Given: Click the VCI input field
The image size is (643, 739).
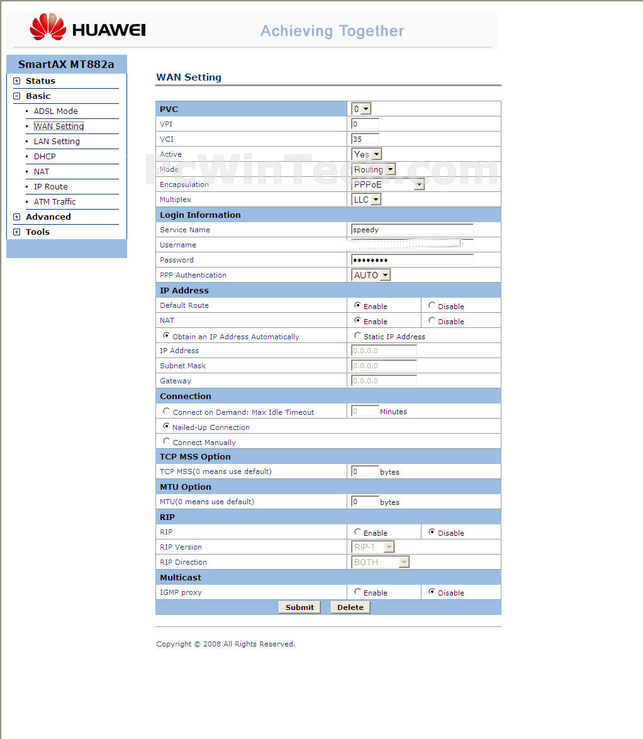Looking at the screenshot, I should click(x=365, y=139).
